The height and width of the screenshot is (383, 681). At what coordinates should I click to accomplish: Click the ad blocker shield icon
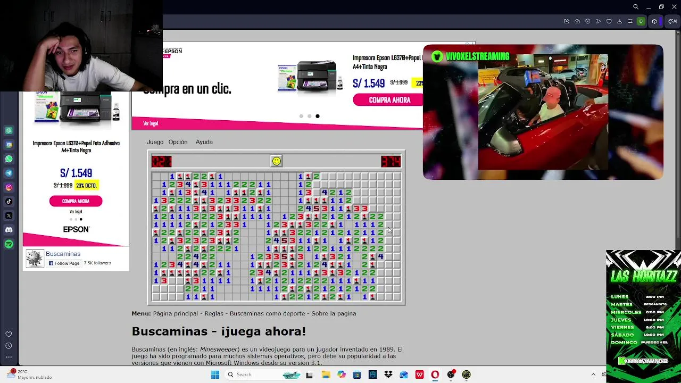click(587, 21)
